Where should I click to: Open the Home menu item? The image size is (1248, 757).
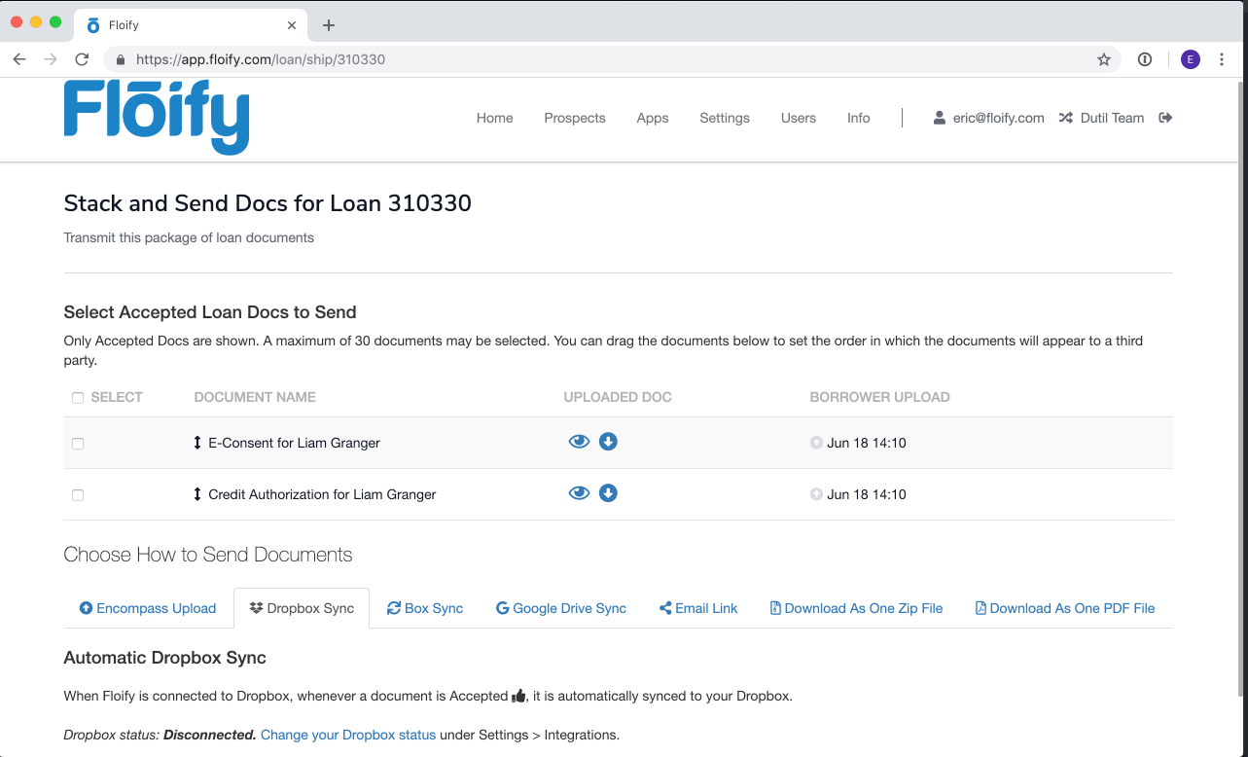click(494, 118)
